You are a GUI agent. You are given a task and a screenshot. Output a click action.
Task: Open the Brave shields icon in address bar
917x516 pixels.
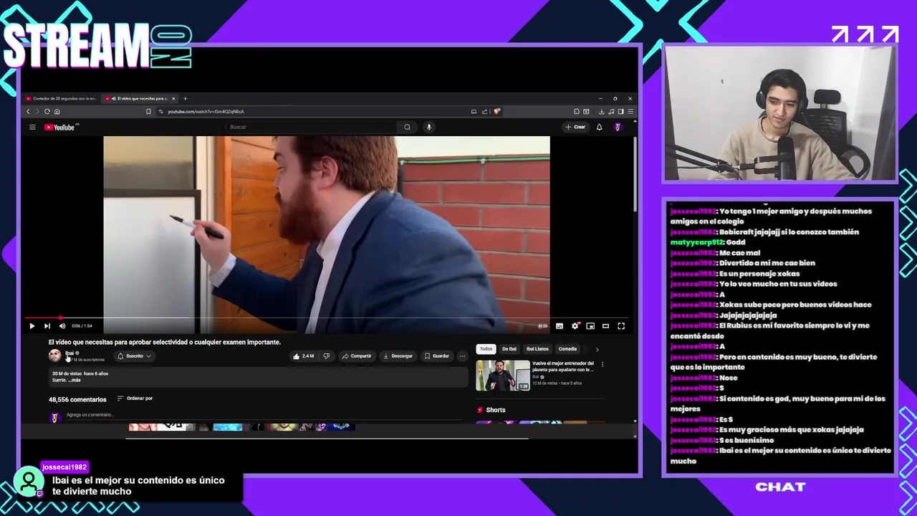pyautogui.click(x=496, y=111)
